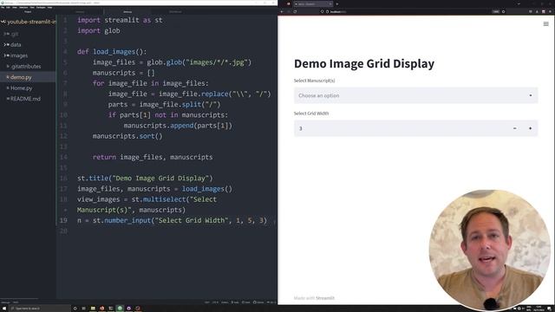Click the taskbar search box
555x312 pixels.
(40, 309)
